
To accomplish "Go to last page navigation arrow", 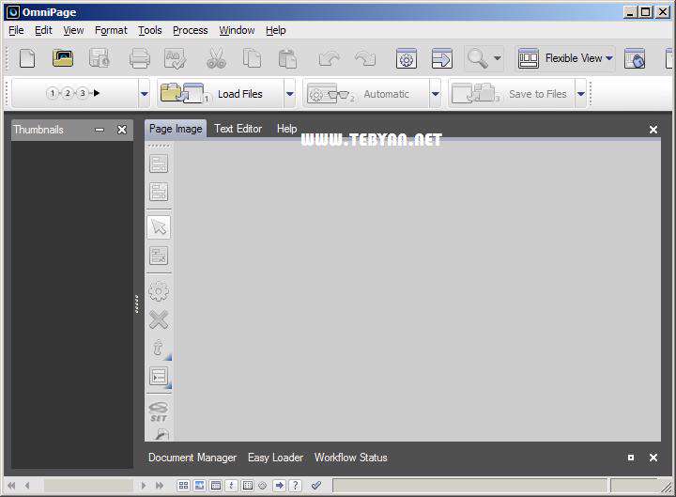I will tap(160, 486).
